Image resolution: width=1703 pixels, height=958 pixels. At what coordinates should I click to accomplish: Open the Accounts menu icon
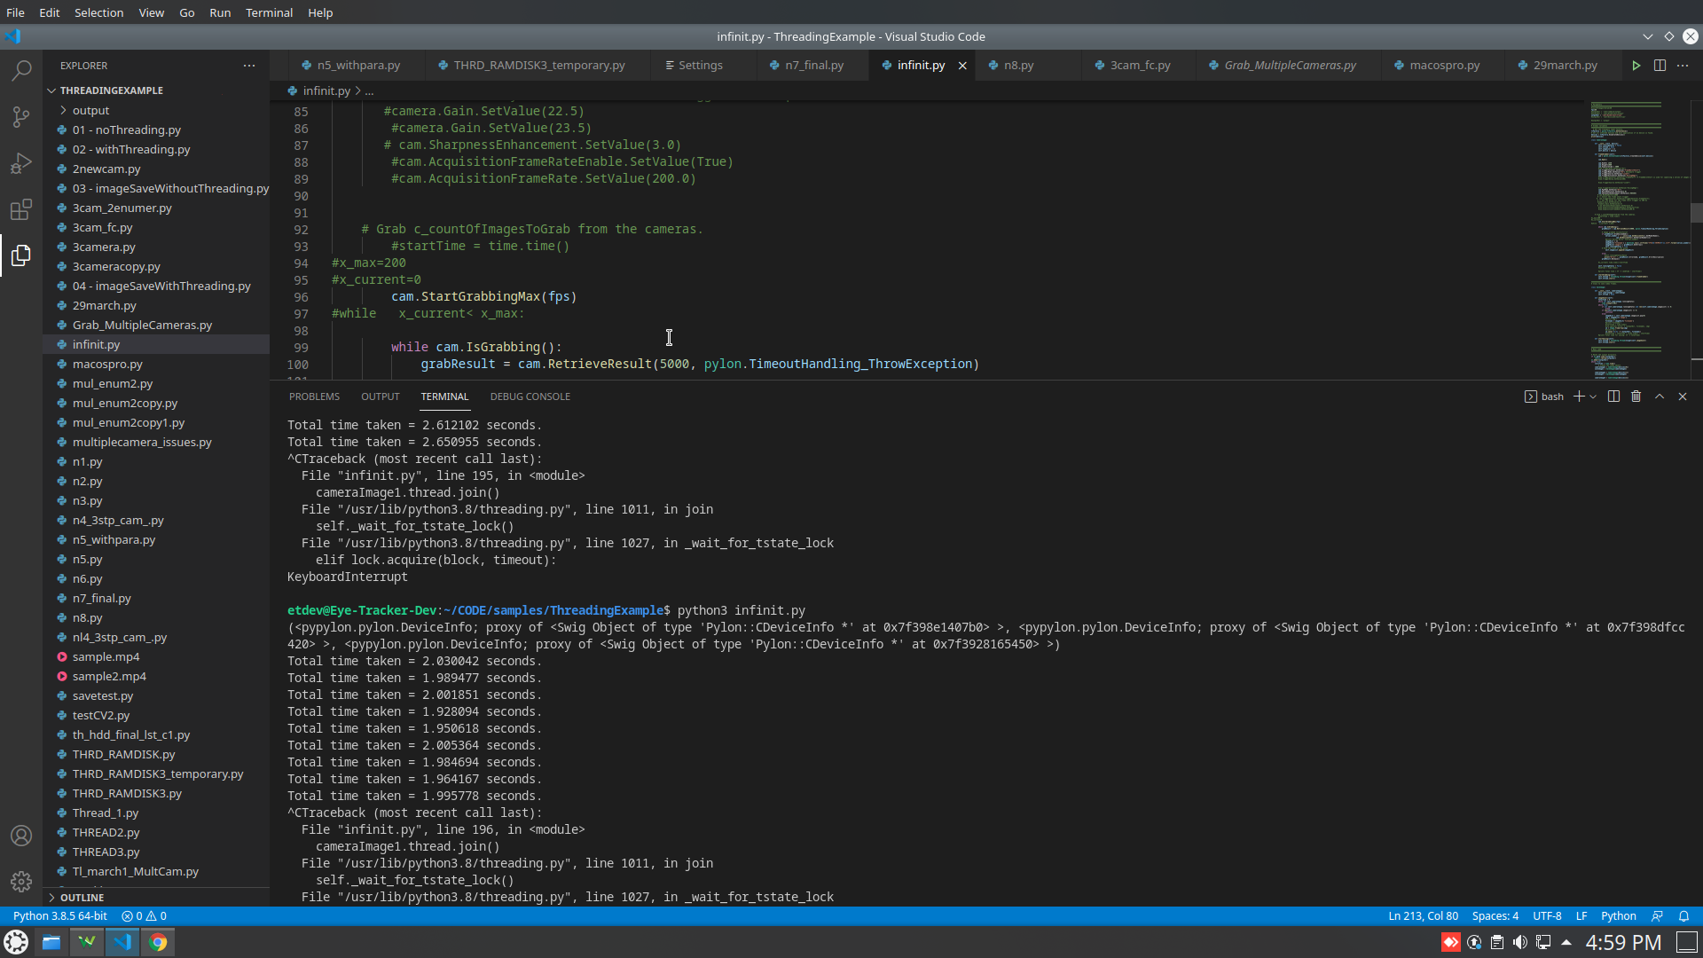point(21,836)
